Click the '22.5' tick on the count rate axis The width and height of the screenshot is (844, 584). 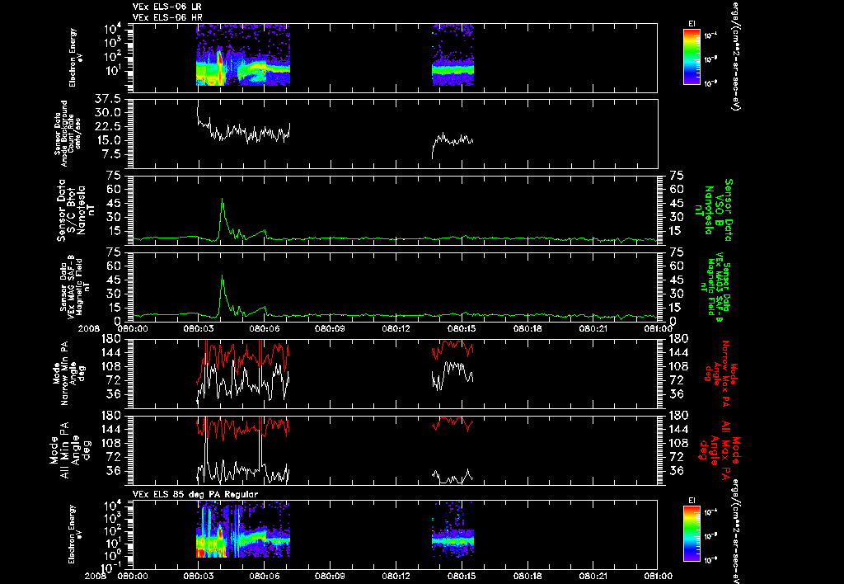(108, 126)
